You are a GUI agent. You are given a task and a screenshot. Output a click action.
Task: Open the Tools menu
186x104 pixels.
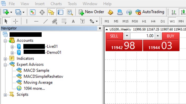click(72, 4)
